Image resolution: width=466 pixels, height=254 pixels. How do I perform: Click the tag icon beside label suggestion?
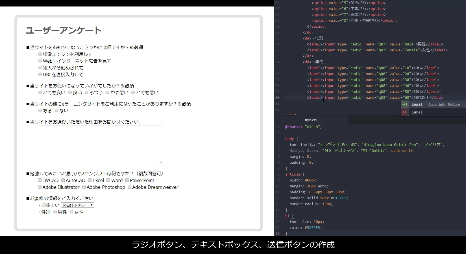point(405,112)
